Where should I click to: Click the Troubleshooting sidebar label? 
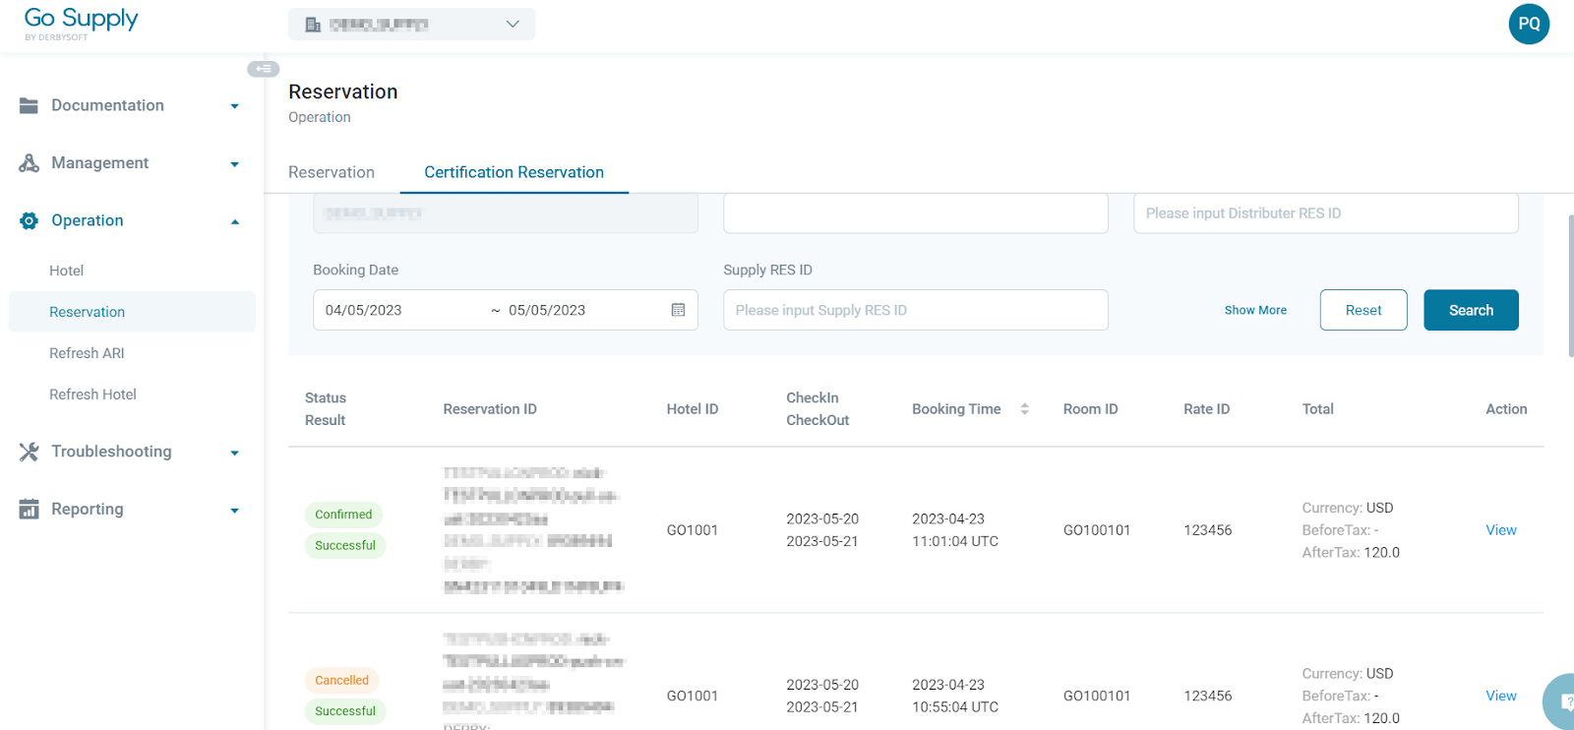[111, 452]
